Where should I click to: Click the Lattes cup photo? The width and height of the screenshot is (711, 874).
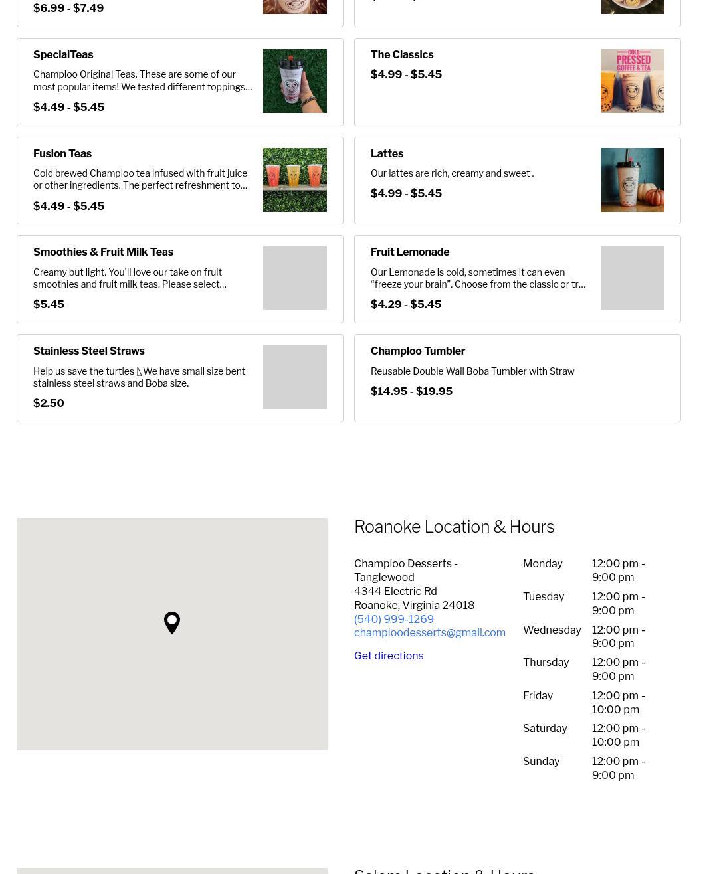(632, 180)
